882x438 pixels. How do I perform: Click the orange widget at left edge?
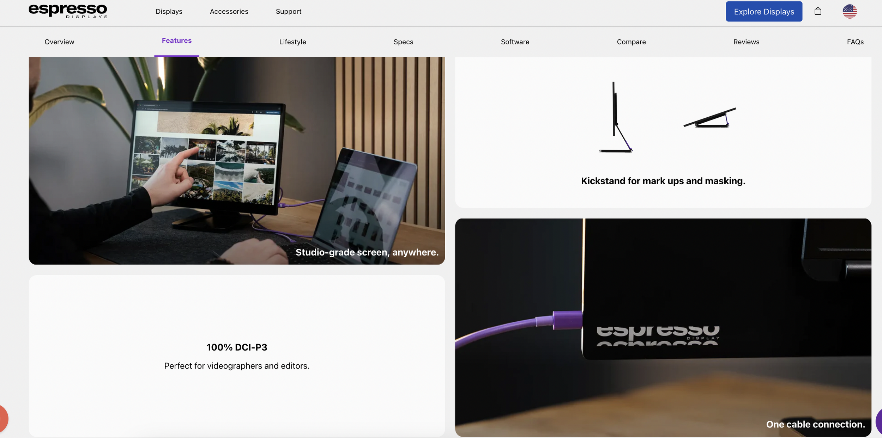(3, 419)
